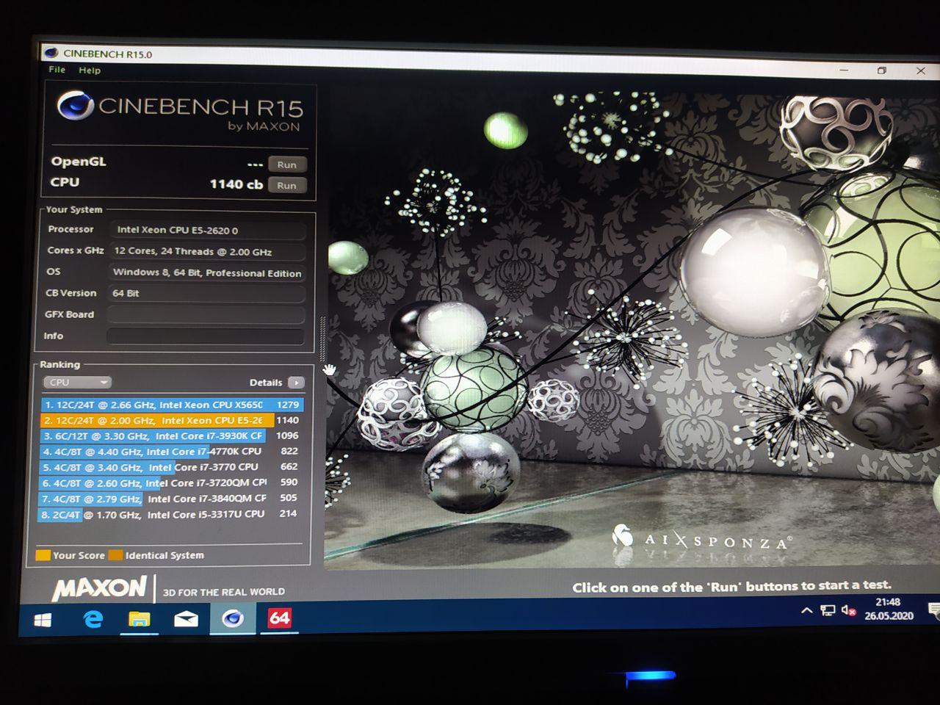The height and width of the screenshot is (705, 940).
Task: Click the CB Version field showing 64 Bit
Action: coord(206,294)
